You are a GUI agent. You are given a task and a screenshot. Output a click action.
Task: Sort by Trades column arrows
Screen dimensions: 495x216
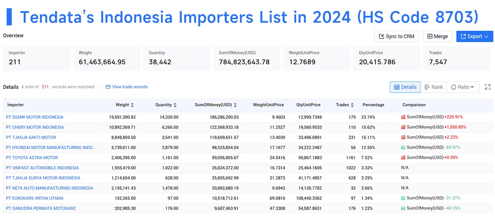pyautogui.click(x=352, y=105)
